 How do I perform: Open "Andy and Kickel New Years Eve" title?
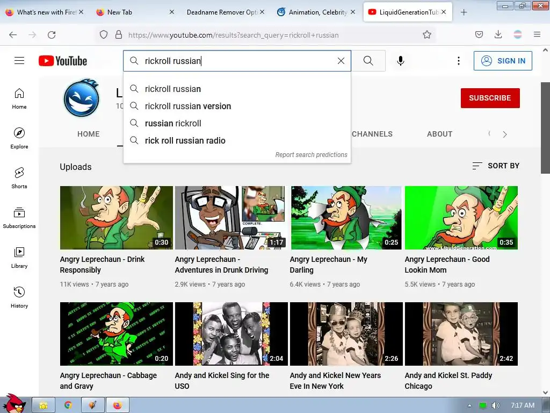335,381
